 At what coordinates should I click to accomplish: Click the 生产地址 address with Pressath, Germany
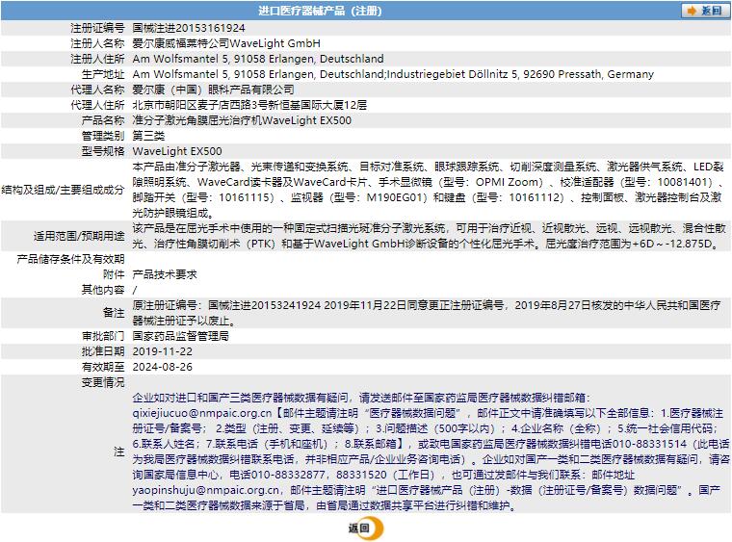tap(393, 74)
